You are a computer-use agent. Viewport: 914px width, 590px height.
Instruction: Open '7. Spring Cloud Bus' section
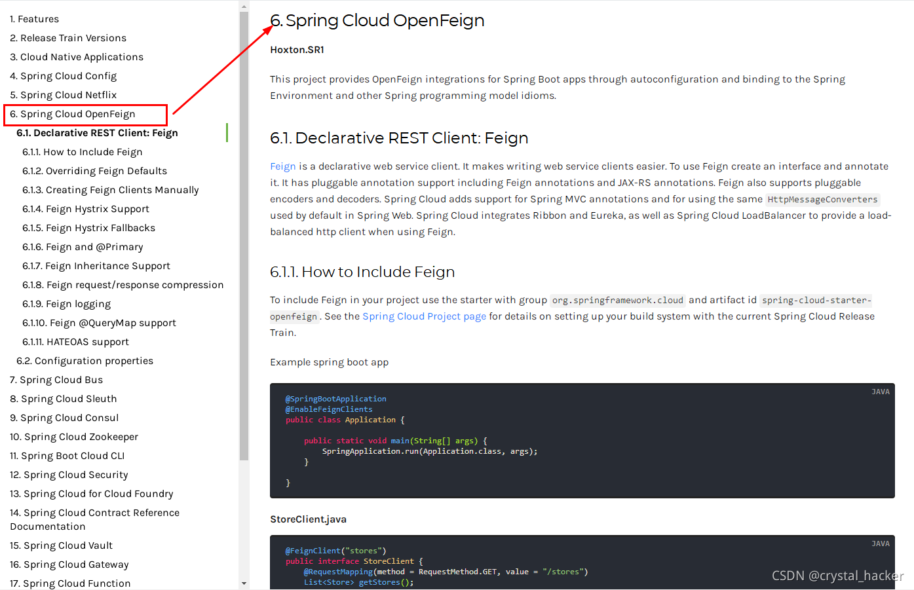tap(56, 380)
